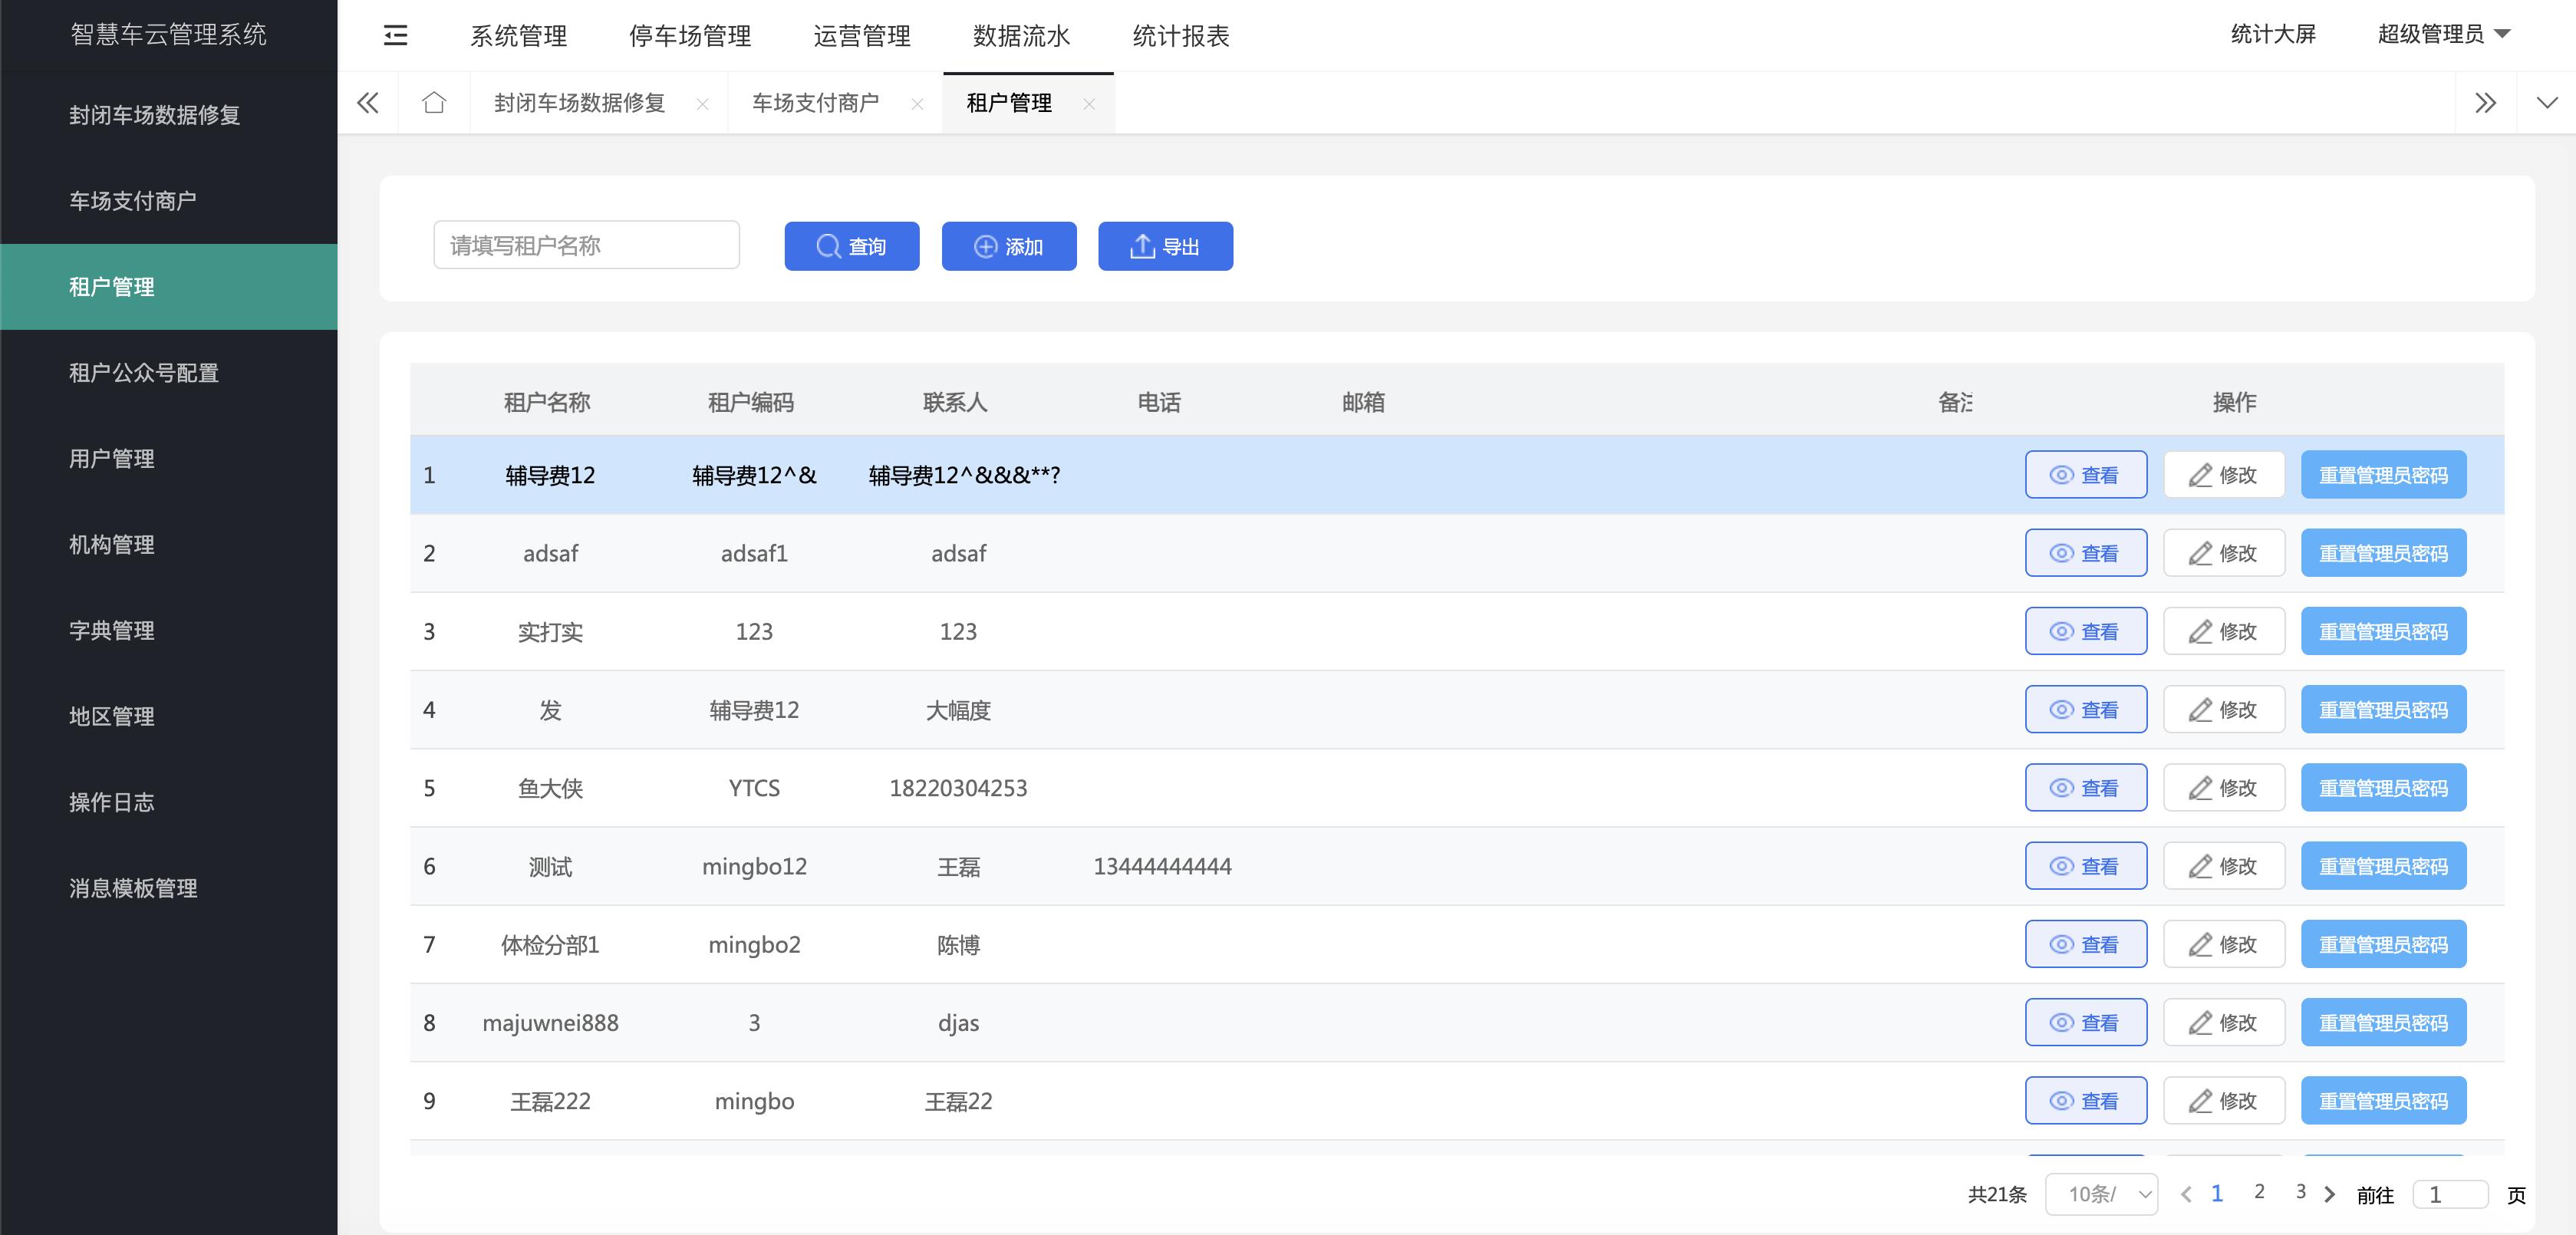Image resolution: width=2576 pixels, height=1235 pixels.
Task: Switch to the 统计报表 menu
Action: click(x=1181, y=36)
